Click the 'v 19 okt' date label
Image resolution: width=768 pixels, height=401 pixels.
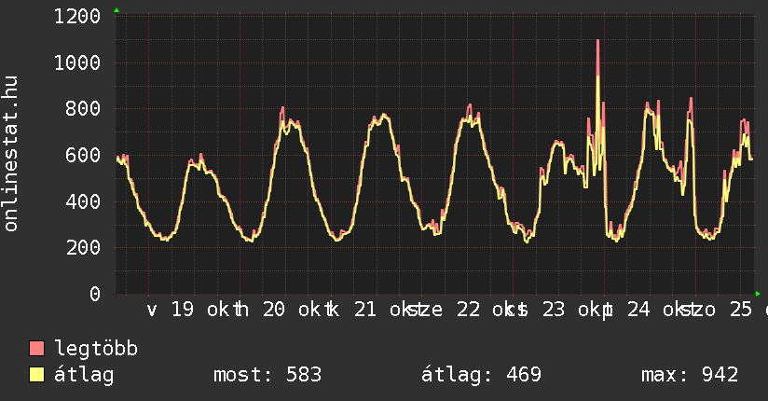click(184, 309)
